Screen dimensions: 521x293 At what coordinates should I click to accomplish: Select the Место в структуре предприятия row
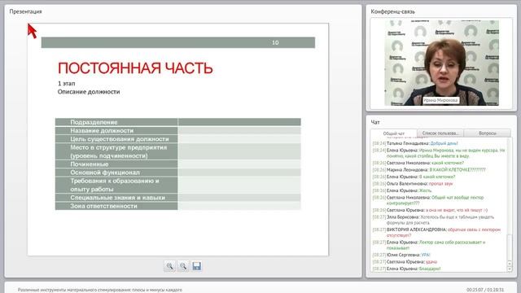click(x=177, y=151)
